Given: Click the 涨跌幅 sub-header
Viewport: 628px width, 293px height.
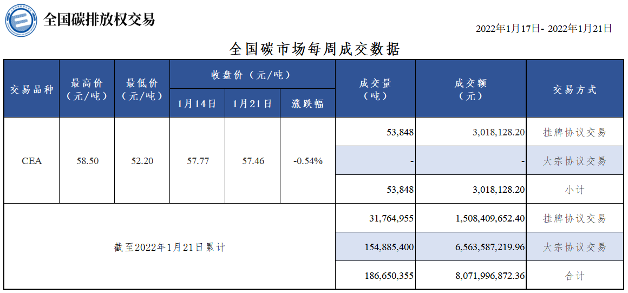Looking at the screenshot, I should click(x=308, y=103).
